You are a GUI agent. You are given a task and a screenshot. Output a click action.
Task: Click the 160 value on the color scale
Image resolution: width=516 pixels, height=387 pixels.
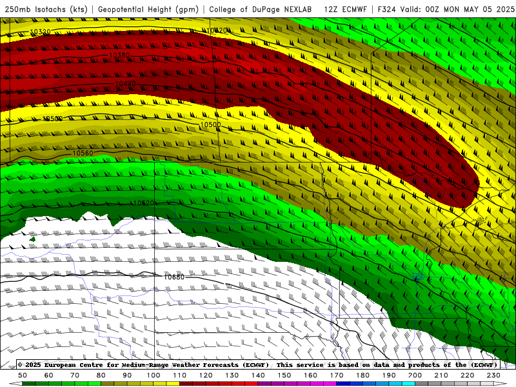tap(310, 375)
